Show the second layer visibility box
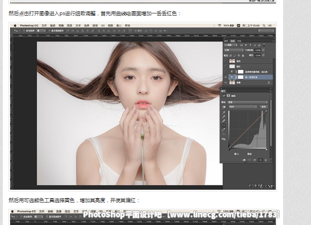Viewport: 311px width, 225px height. tap(226, 66)
